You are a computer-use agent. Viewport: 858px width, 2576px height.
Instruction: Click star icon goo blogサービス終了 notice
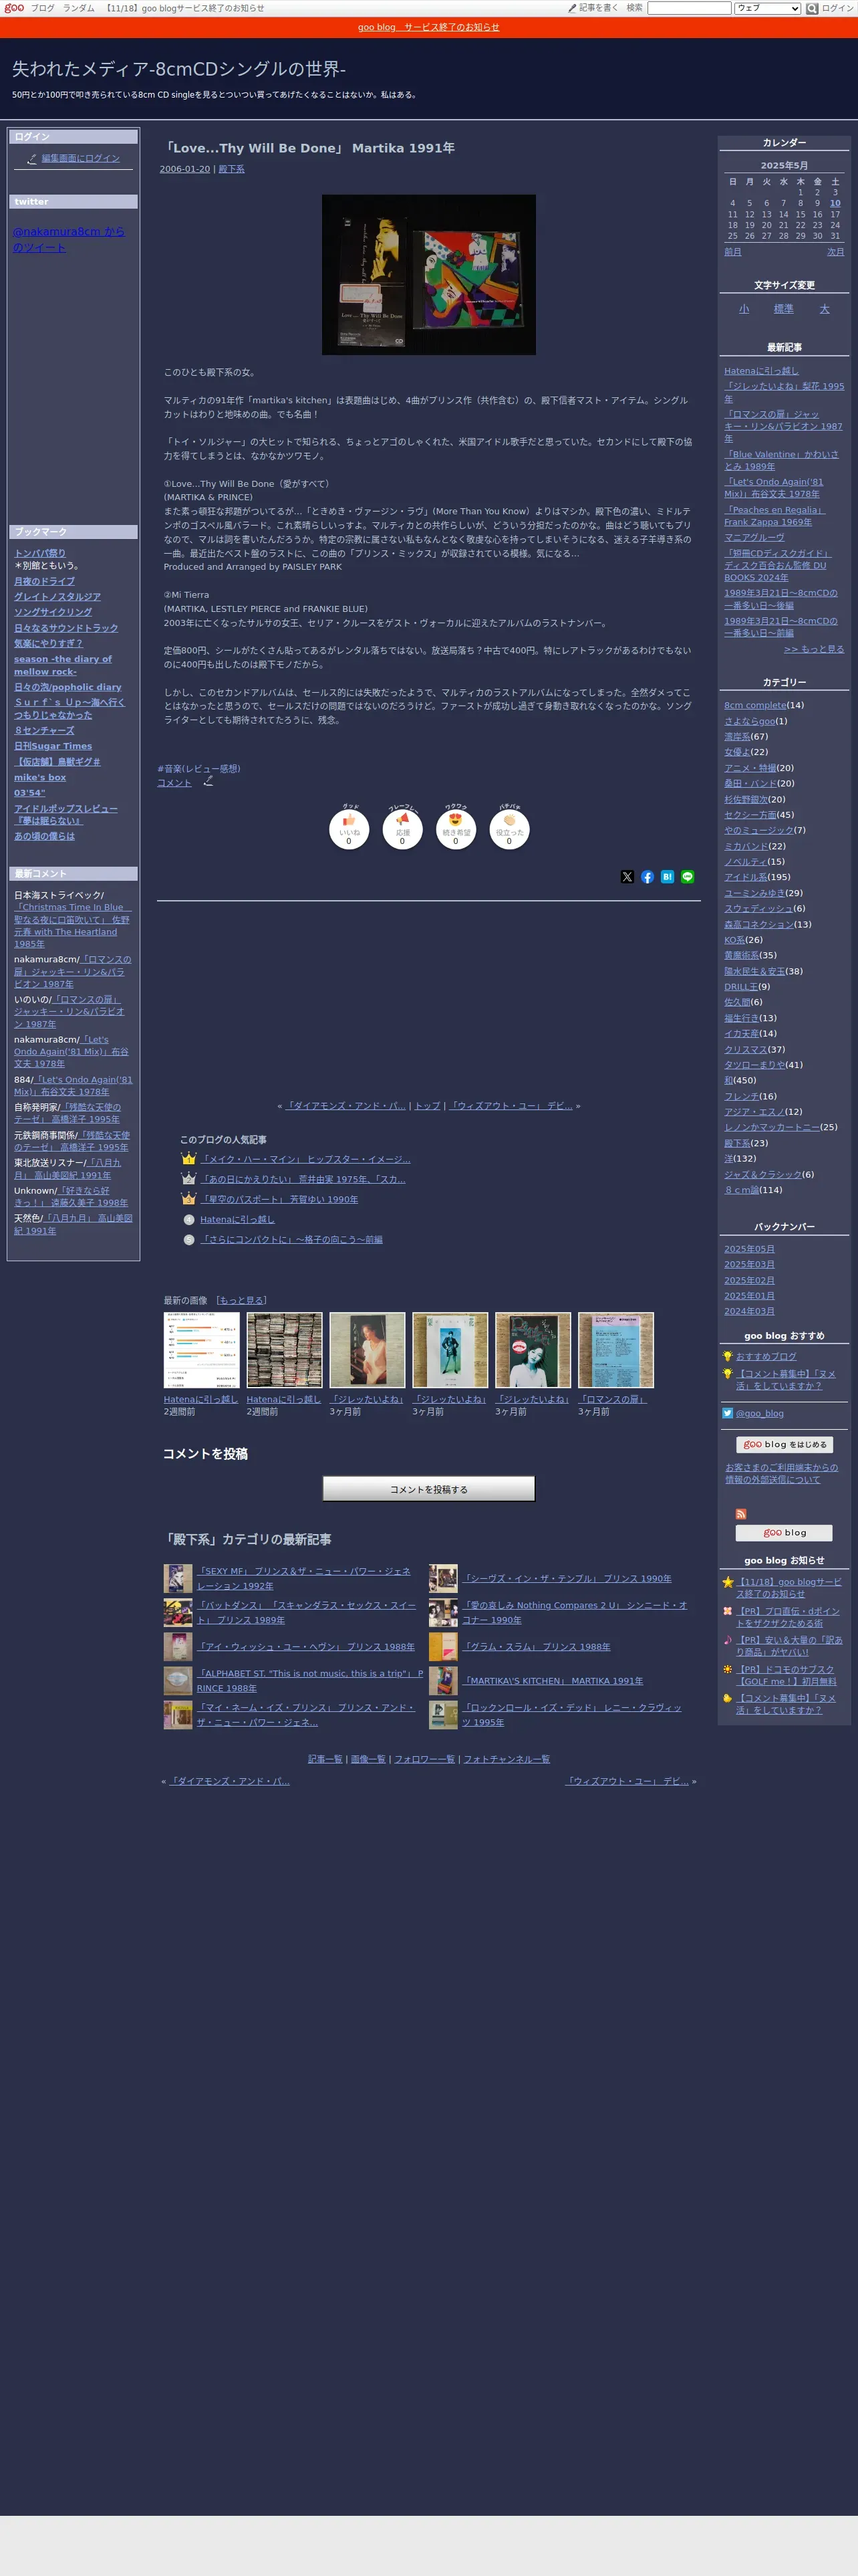pyautogui.click(x=728, y=1582)
